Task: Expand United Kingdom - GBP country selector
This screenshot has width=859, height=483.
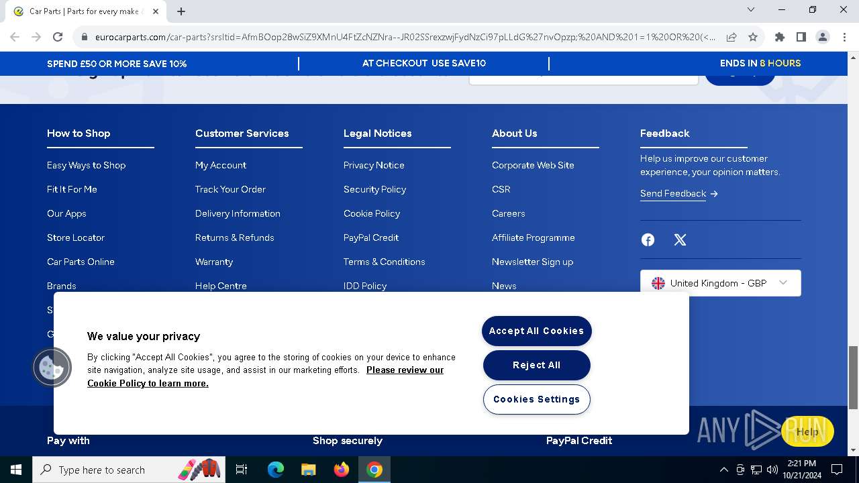Action: 720,283
